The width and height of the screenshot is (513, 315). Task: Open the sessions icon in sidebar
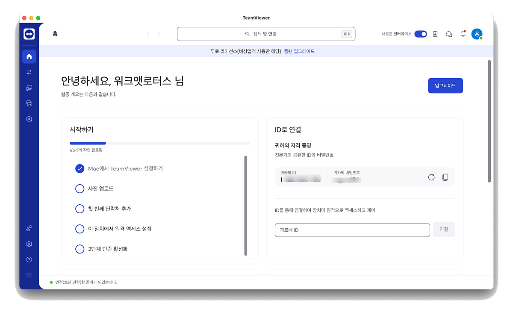[x=29, y=103]
